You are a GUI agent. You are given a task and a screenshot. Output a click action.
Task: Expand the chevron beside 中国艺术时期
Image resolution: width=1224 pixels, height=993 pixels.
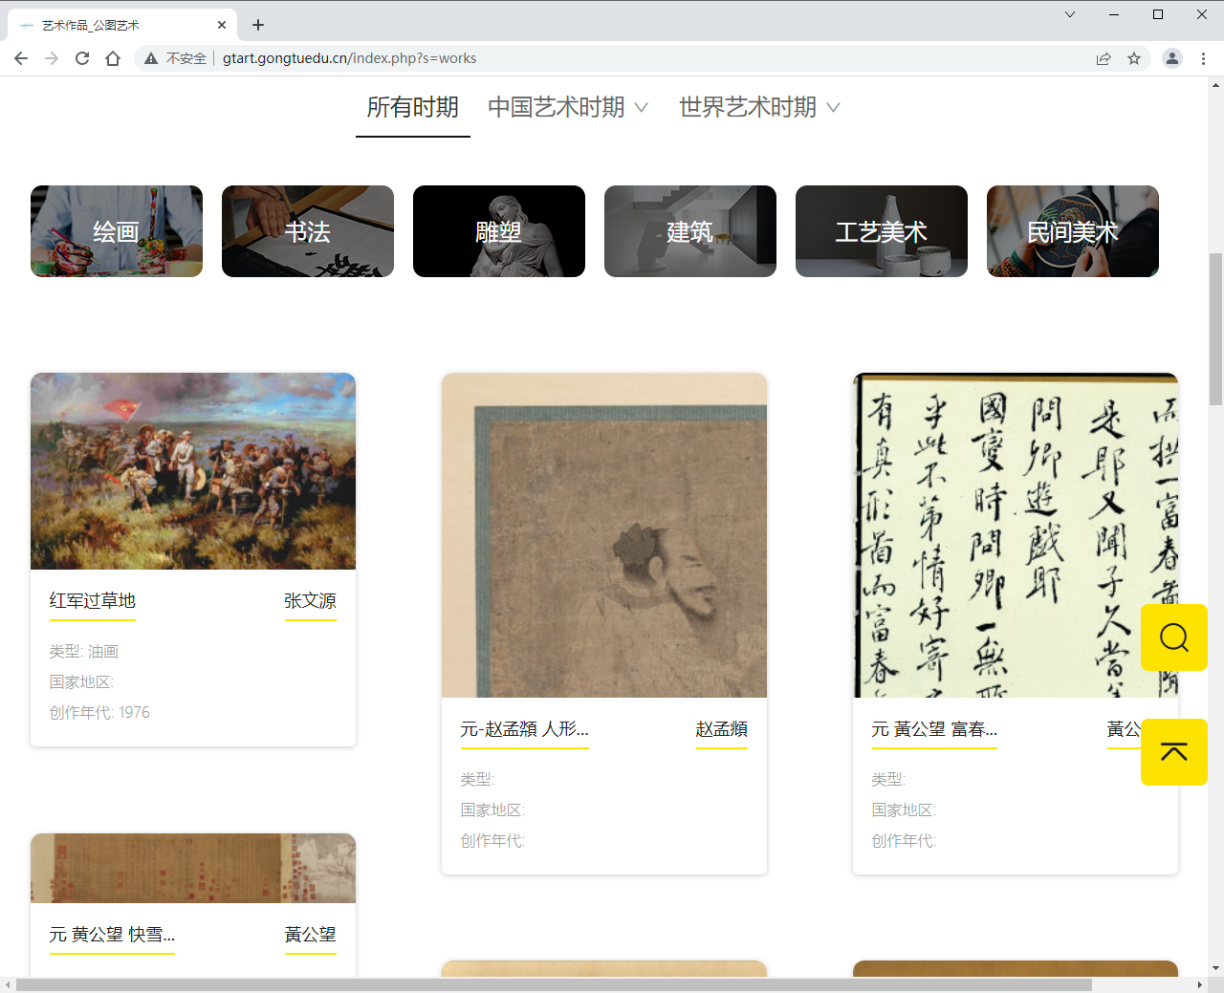tap(641, 108)
